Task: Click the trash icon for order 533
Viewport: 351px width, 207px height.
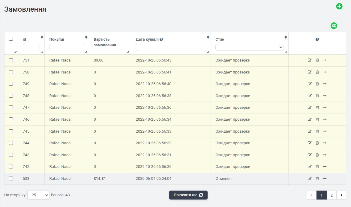Action: pos(317,179)
